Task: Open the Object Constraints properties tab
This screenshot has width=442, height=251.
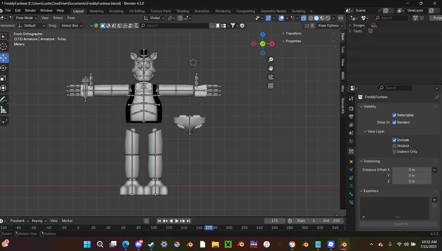Action: (x=351, y=178)
